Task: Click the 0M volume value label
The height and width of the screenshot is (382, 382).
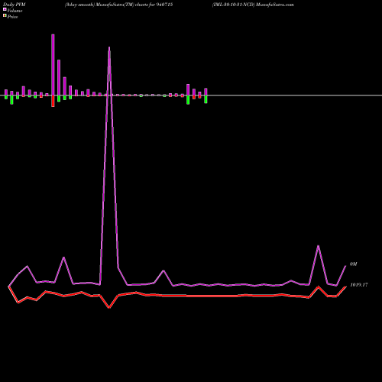Action: point(354,264)
